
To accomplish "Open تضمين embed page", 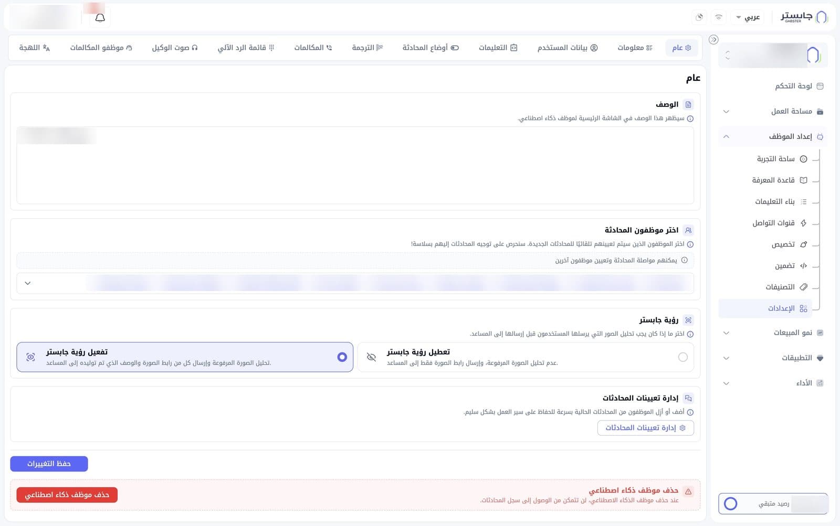I will pos(791,266).
